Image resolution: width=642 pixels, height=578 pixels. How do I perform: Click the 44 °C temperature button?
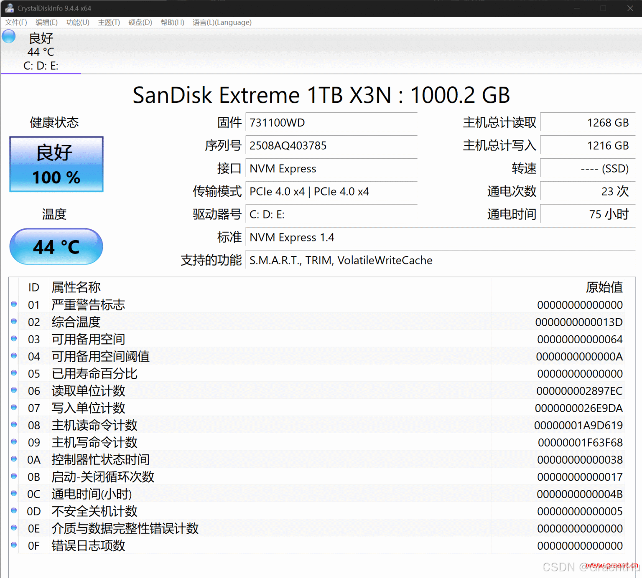point(56,246)
